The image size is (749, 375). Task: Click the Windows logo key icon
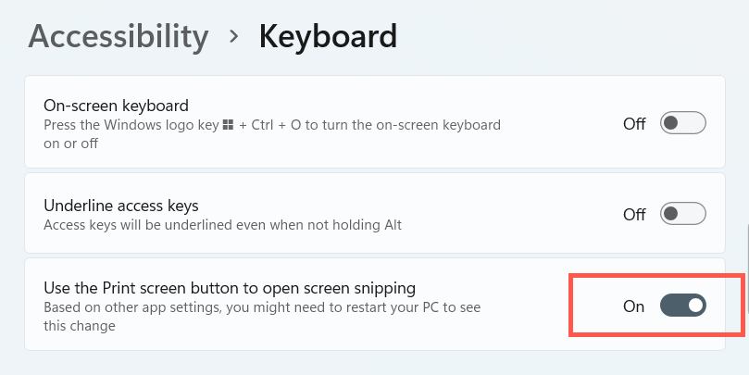tap(228, 125)
